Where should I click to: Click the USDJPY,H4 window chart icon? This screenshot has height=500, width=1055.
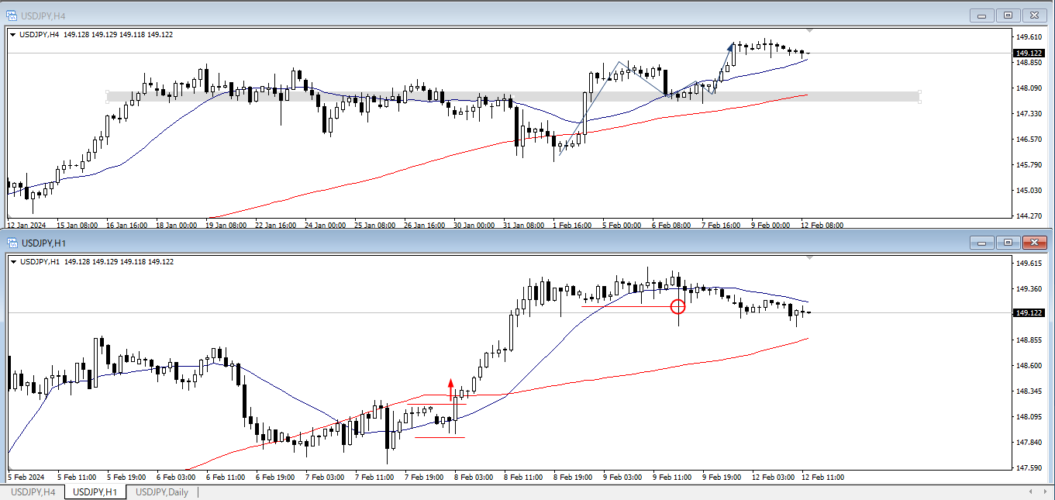pyautogui.click(x=12, y=16)
